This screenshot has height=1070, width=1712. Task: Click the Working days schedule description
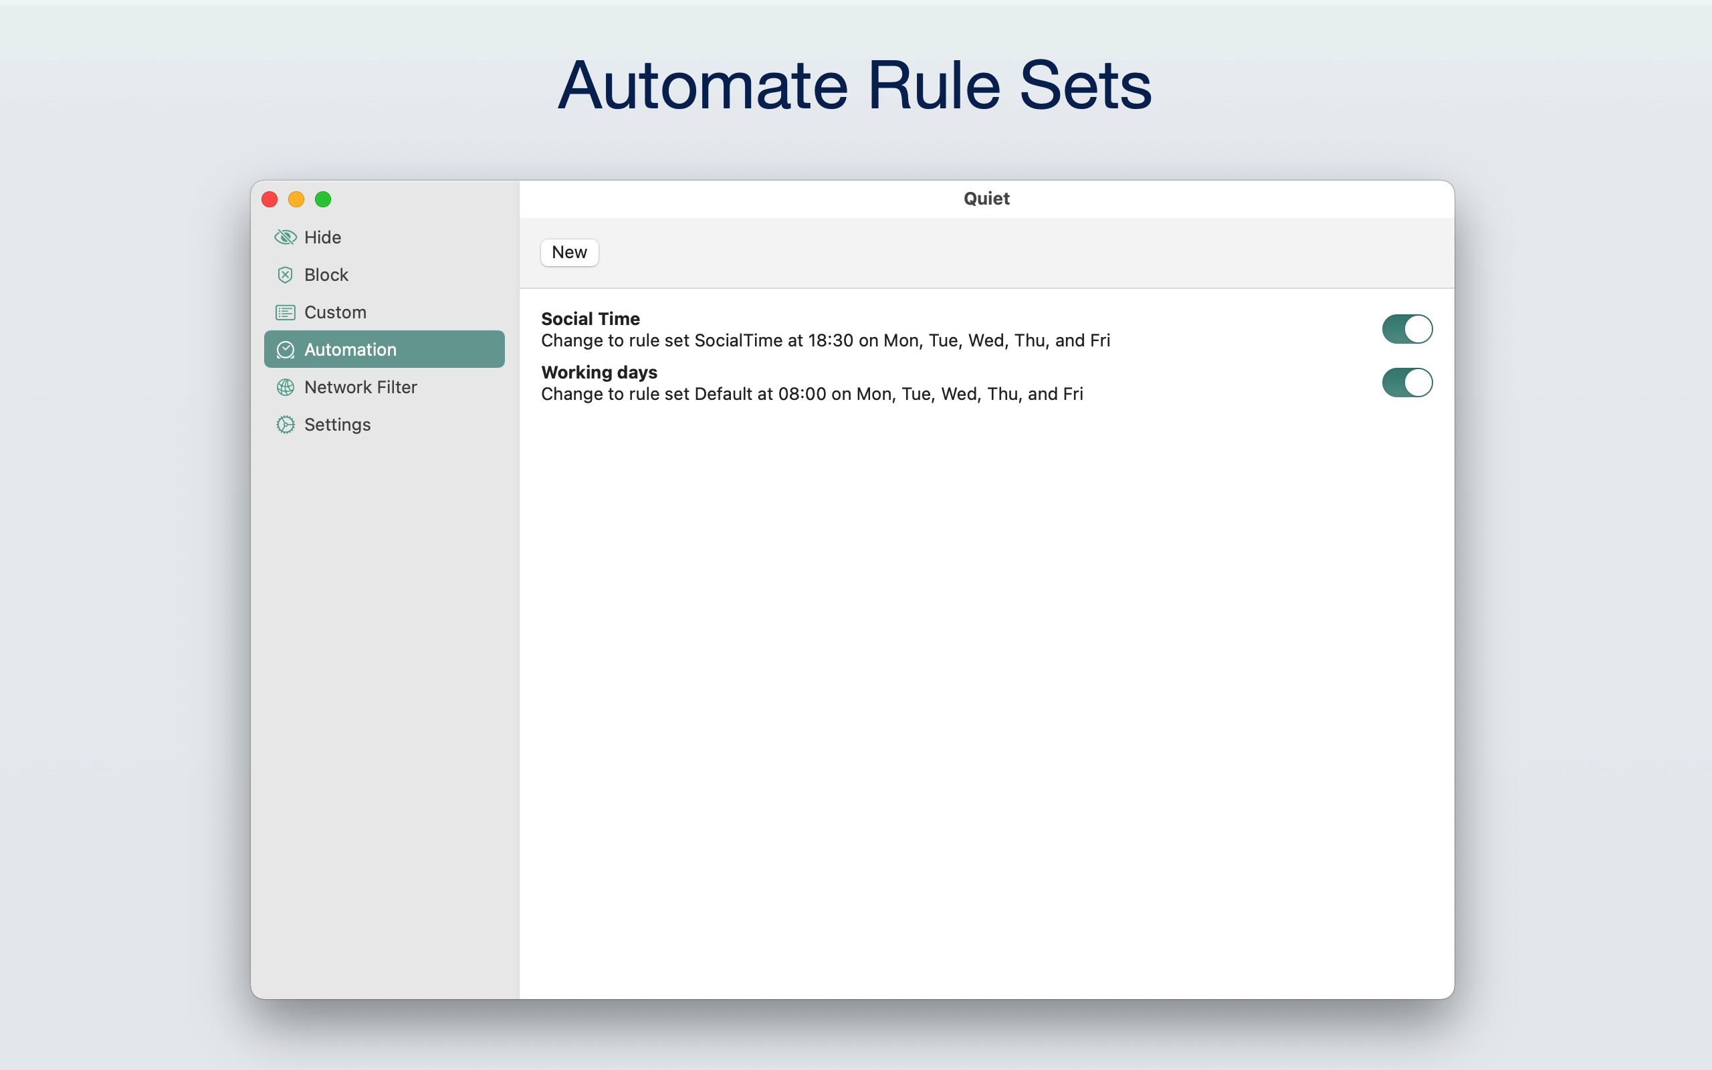[x=811, y=394]
